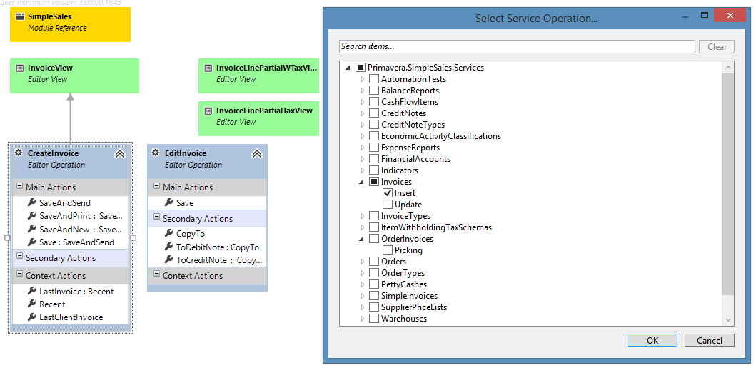Select the FinancialAccounts tree row
This screenshot has width=756, height=370.
point(415,159)
